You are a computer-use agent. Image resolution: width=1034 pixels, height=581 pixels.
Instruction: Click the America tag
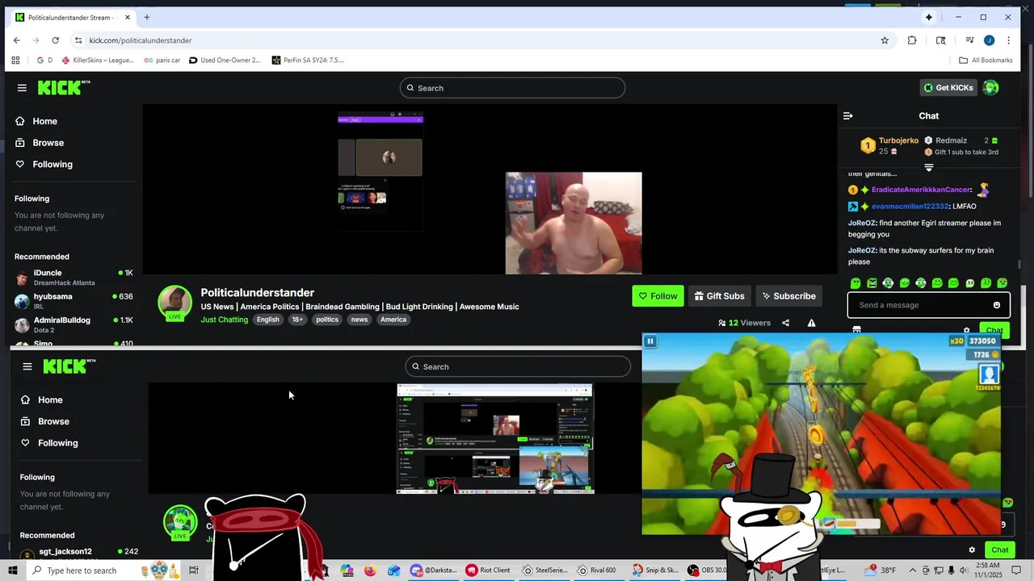pyautogui.click(x=393, y=320)
